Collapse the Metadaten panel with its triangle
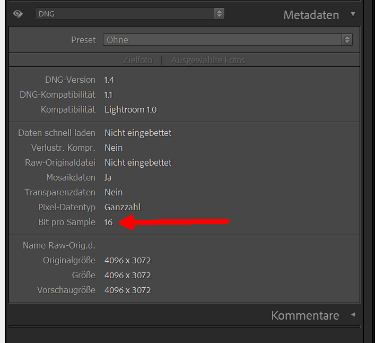 tap(353, 14)
